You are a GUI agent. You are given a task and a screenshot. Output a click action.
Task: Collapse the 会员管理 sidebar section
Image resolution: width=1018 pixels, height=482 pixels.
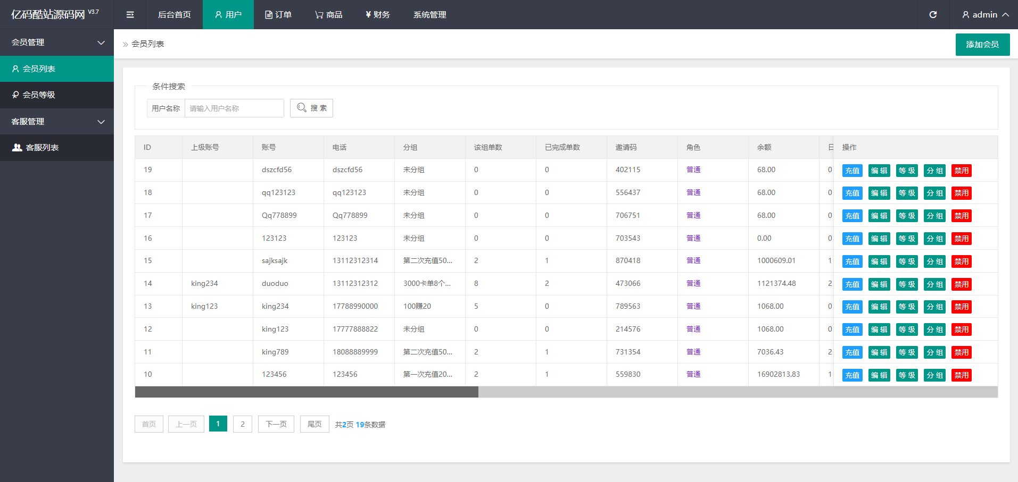pos(57,42)
